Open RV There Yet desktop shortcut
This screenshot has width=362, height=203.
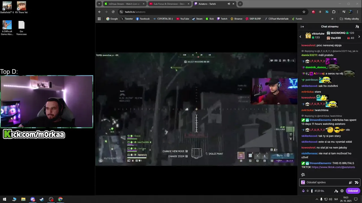[21, 8]
